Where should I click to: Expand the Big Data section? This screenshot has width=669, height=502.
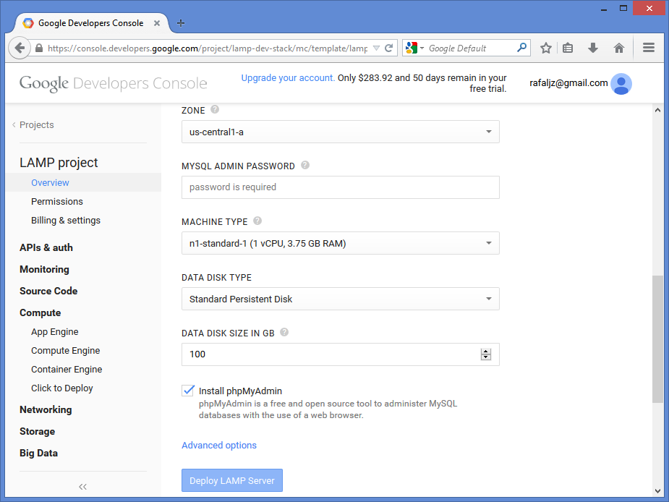[38, 454]
